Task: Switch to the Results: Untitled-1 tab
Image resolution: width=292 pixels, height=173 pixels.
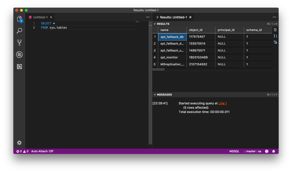Action: pos(173,17)
